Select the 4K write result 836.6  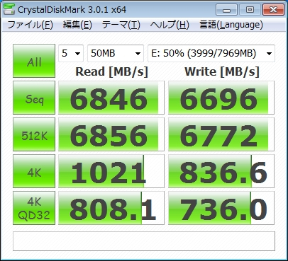pyautogui.click(x=221, y=171)
